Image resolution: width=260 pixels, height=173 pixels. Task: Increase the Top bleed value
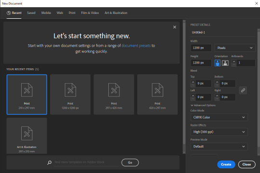click(193, 82)
